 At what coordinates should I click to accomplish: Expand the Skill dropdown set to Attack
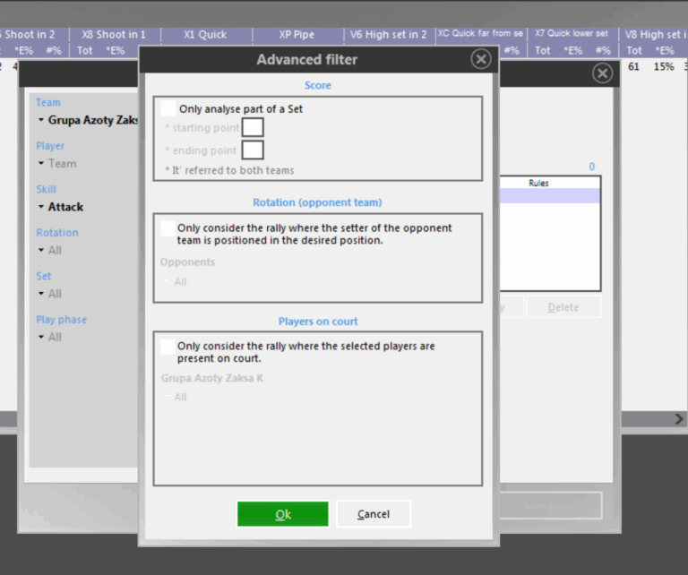61,207
